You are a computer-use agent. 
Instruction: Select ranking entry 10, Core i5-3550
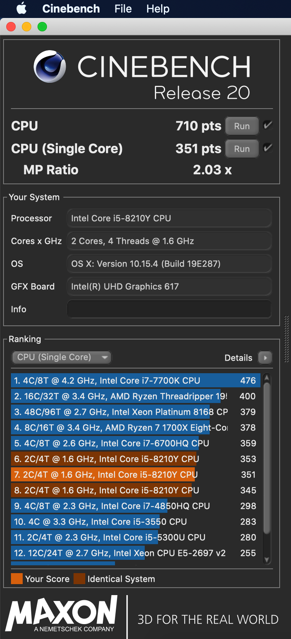(x=135, y=521)
